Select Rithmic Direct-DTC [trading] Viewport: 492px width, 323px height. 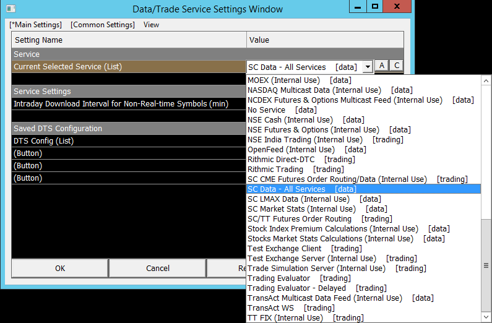point(364,159)
